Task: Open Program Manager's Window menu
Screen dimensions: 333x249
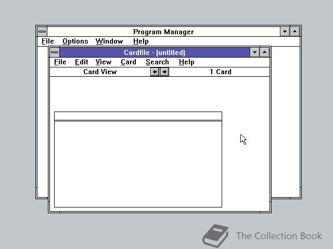Action: point(109,41)
